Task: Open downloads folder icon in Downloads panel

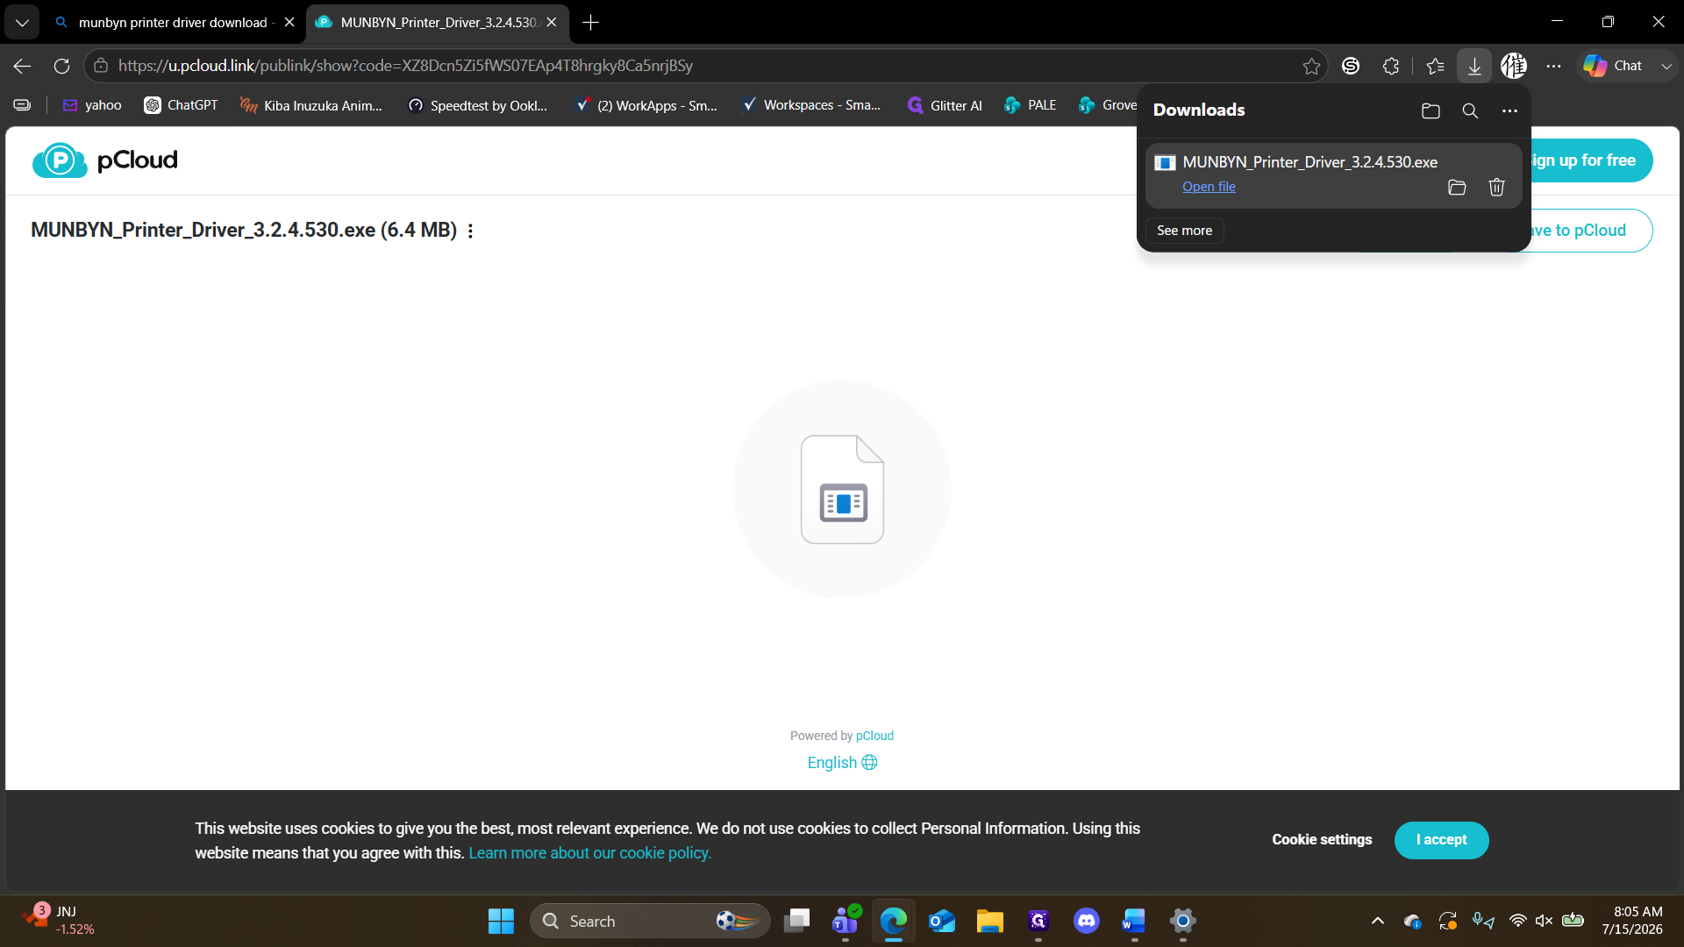Action: click(1431, 110)
